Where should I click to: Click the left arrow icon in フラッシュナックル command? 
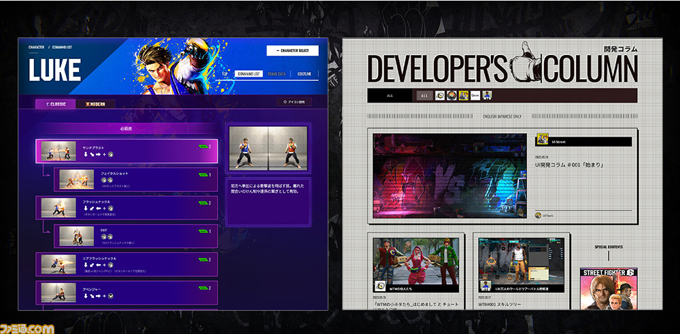pos(98,208)
